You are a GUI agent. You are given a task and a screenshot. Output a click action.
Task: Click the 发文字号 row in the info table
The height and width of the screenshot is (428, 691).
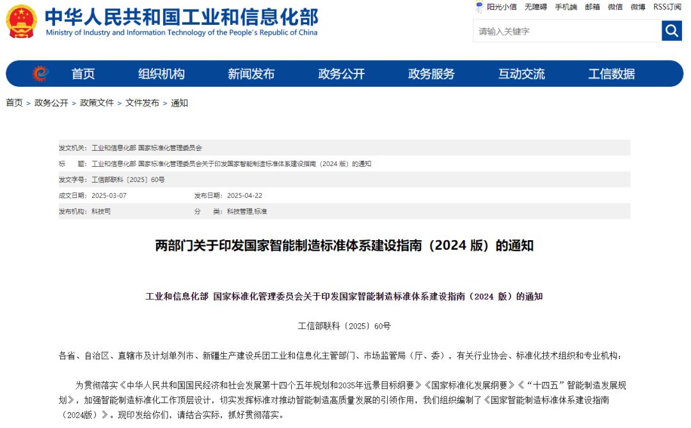point(345,180)
